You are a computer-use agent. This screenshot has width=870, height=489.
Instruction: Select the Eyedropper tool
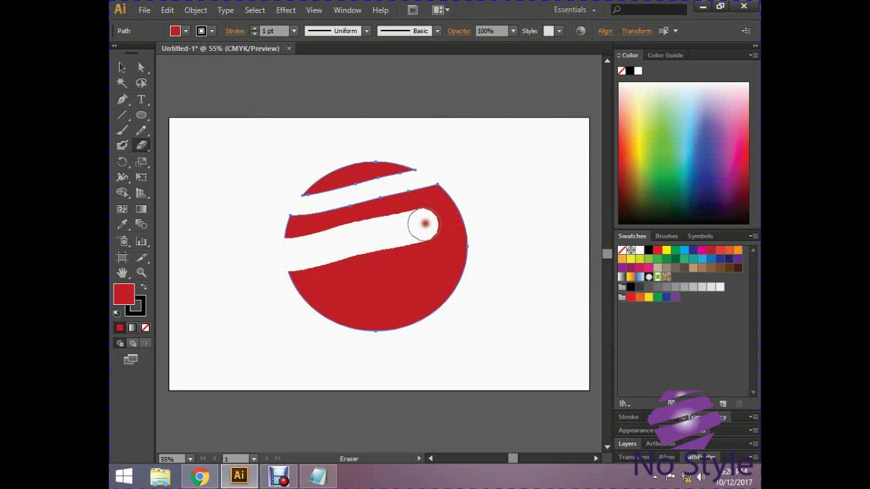click(x=122, y=224)
